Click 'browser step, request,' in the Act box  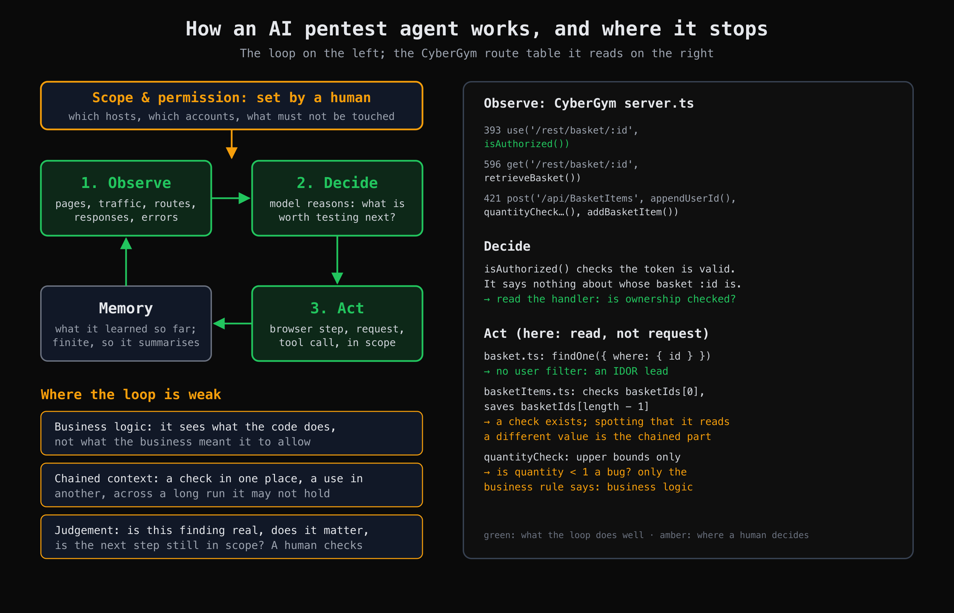[337, 329]
